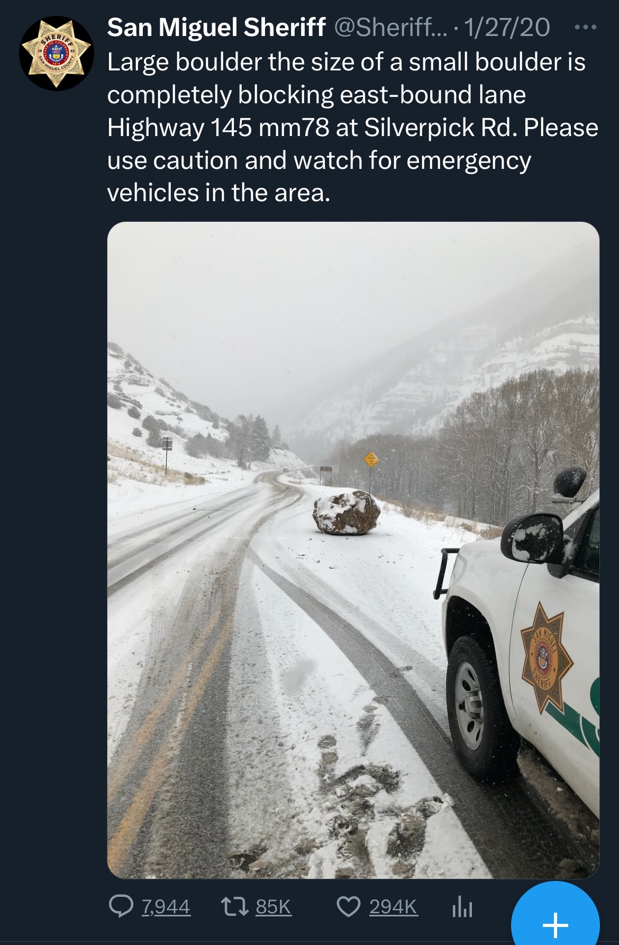This screenshot has width=619, height=945.
Task: View tweet analytics bar chart icon
Action: [462, 906]
